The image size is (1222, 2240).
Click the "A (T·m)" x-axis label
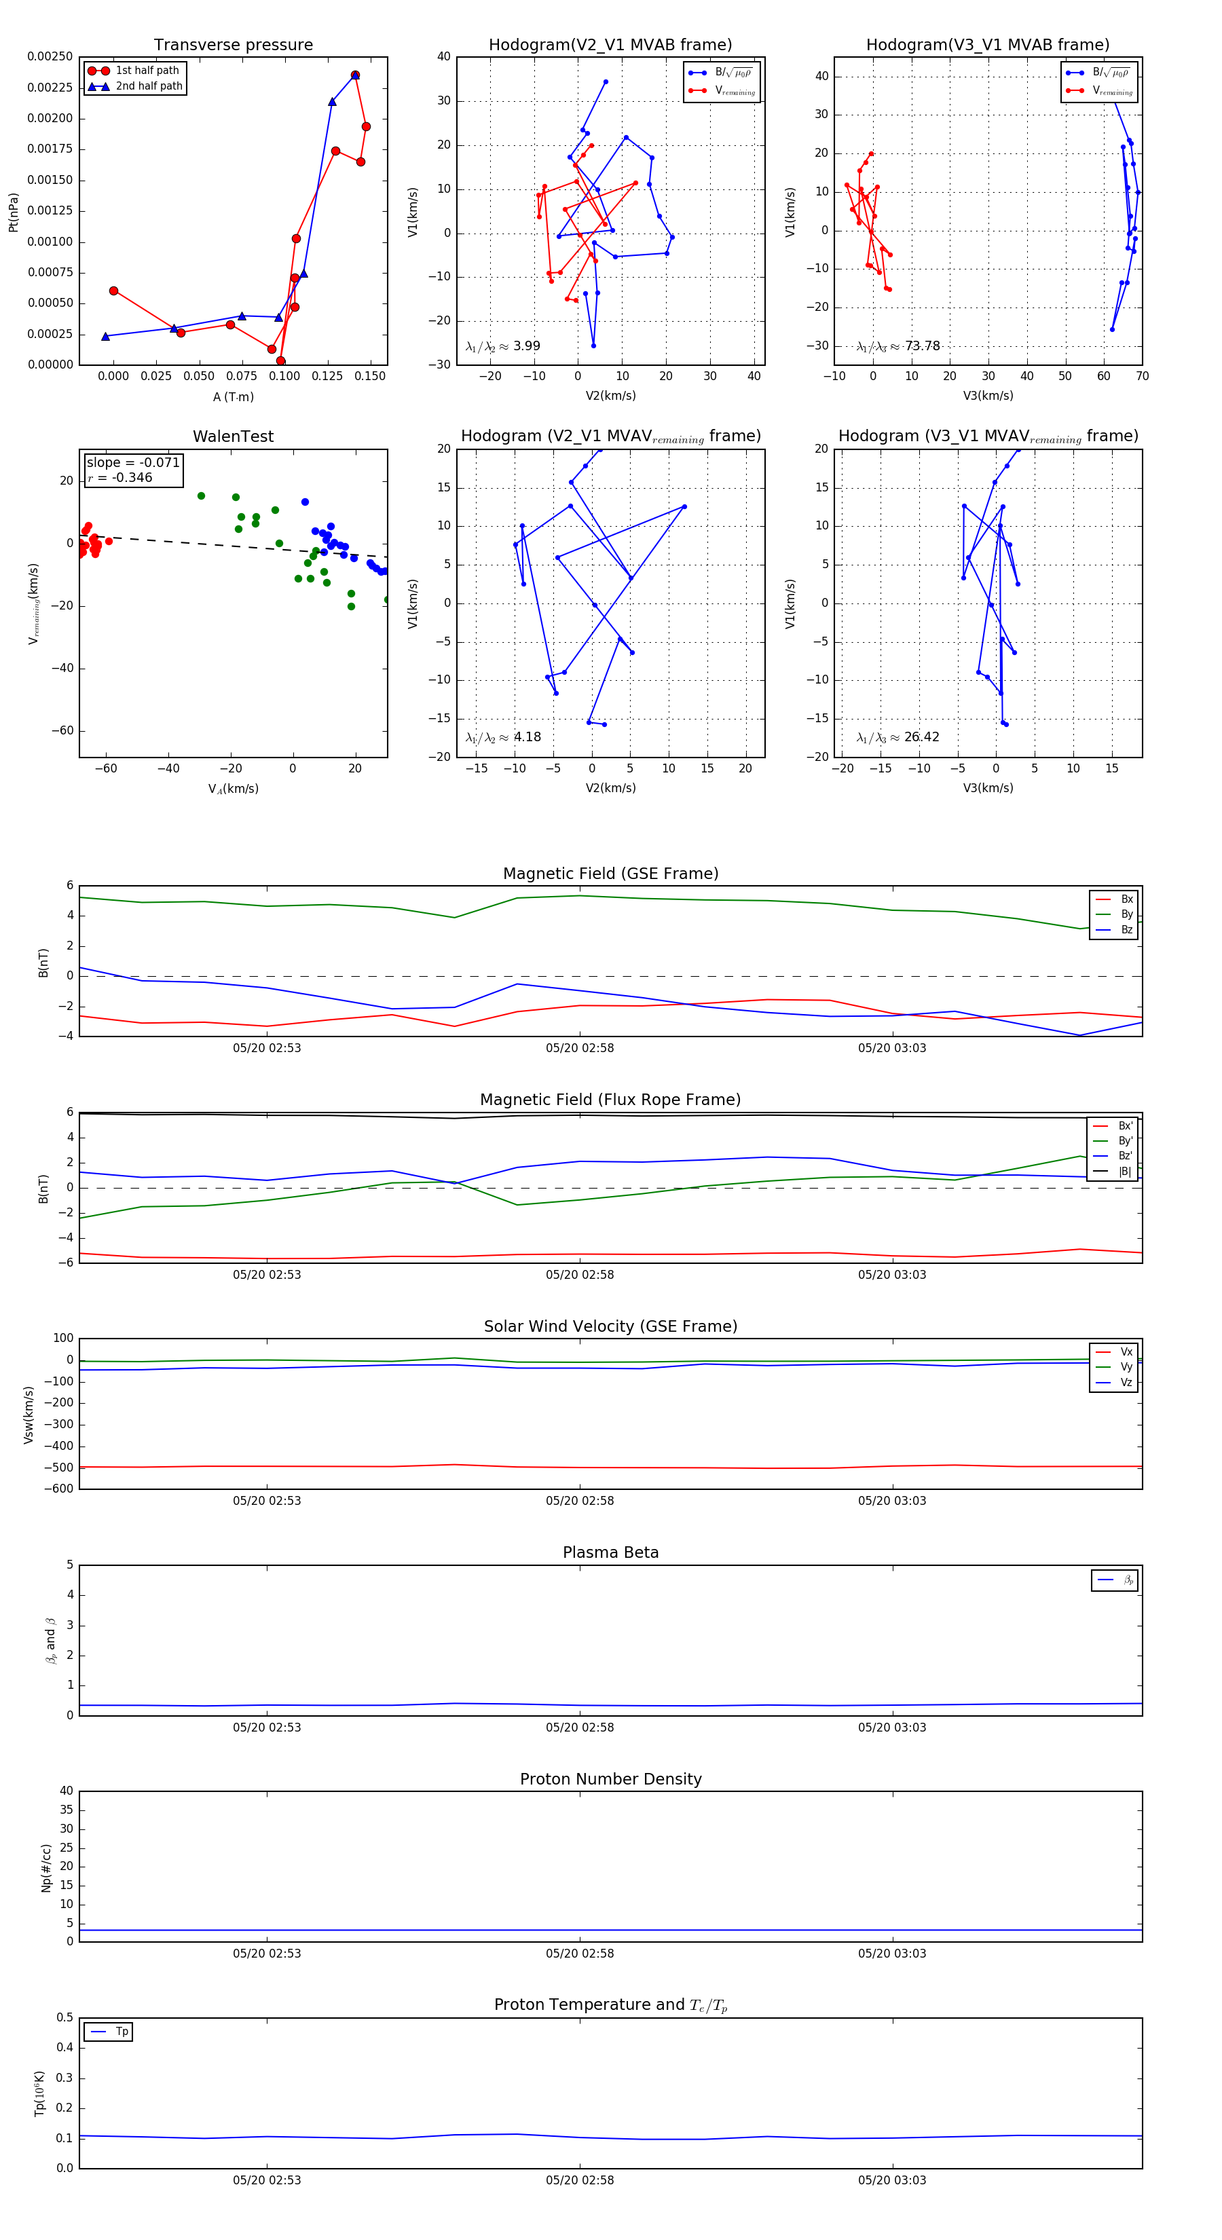click(x=233, y=396)
